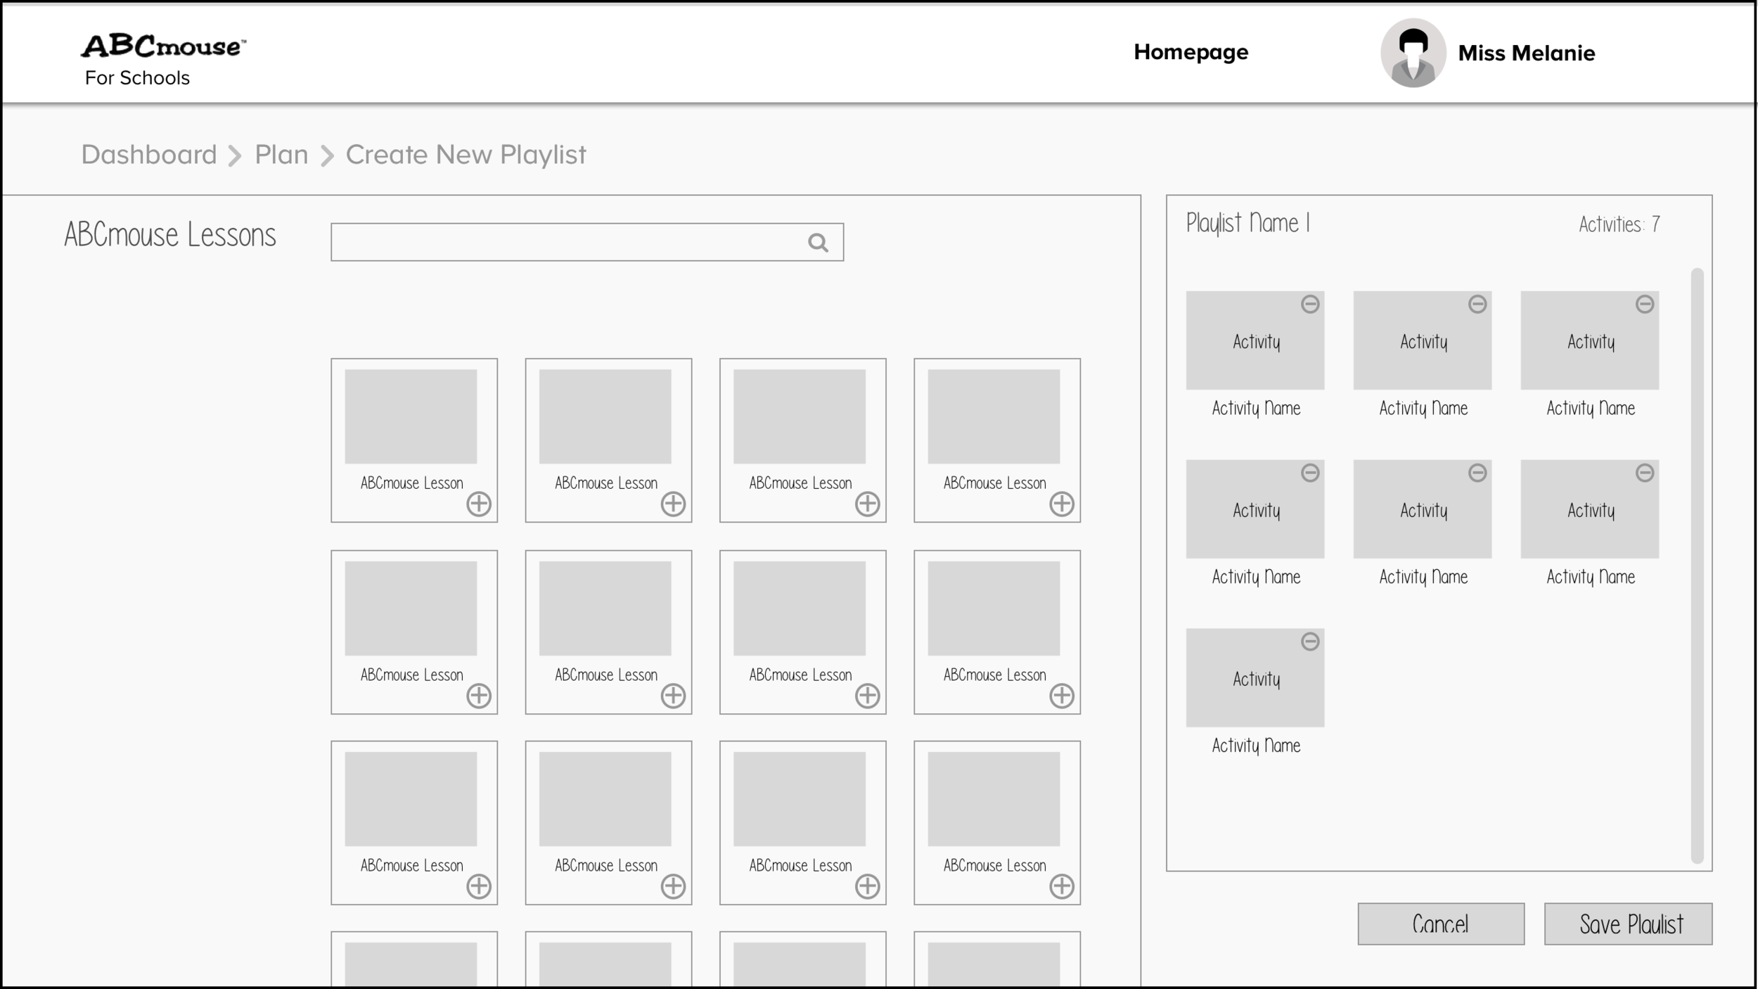Viewport: 1758px width, 989px height.
Task: Remove middle activity in playlist's second row
Action: click(x=1477, y=473)
